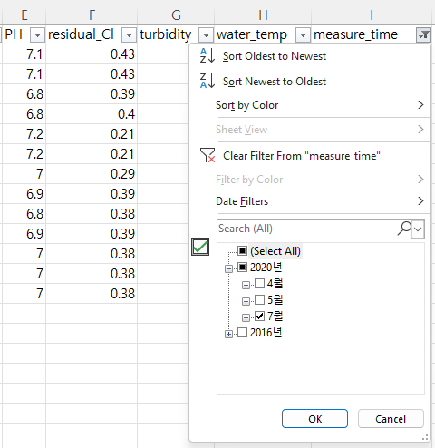Open the search options dropdown arrow
This screenshot has width=435, height=448.
click(x=418, y=229)
